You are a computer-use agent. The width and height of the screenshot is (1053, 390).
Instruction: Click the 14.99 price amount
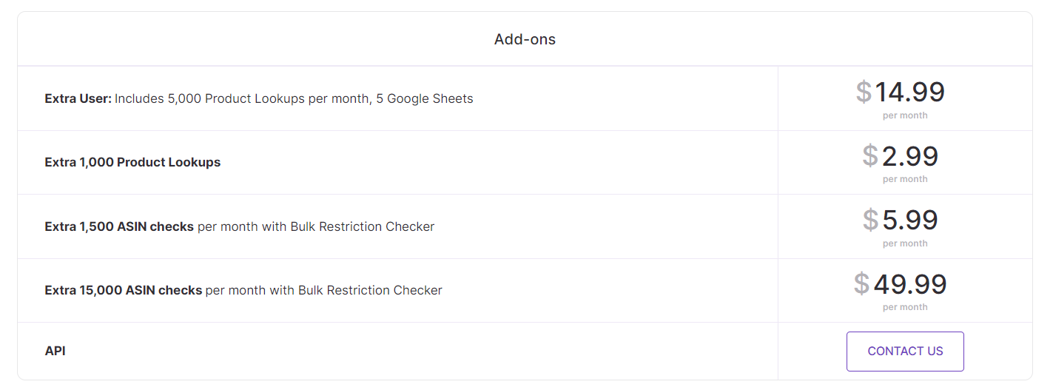point(909,93)
